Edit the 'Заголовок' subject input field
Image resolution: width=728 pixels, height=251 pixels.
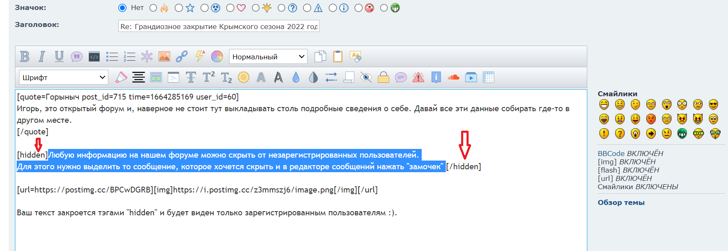pos(219,26)
